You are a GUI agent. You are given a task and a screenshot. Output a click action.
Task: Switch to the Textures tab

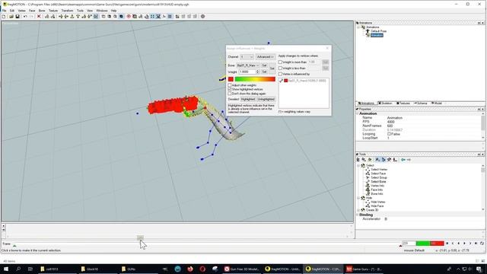(x=403, y=104)
